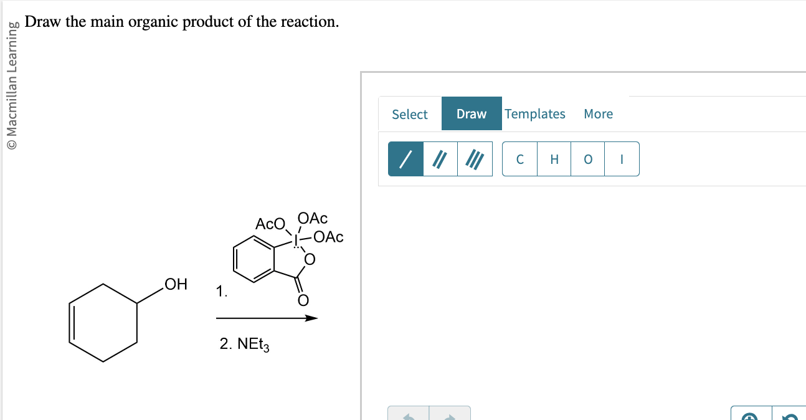Activate the Oxygen atom tool
The height and width of the screenshot is (420, 806).
(x=587, y=159)
